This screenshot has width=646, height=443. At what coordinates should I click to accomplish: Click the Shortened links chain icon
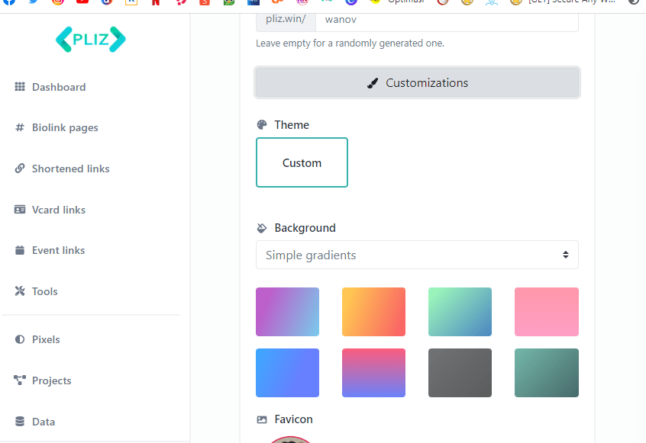coord(20,169)
